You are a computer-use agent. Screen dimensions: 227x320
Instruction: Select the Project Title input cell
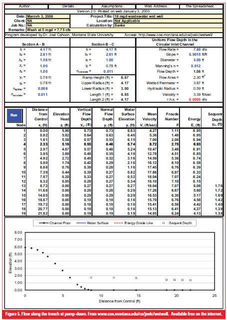pyautogui.click(x=168, y=17)
